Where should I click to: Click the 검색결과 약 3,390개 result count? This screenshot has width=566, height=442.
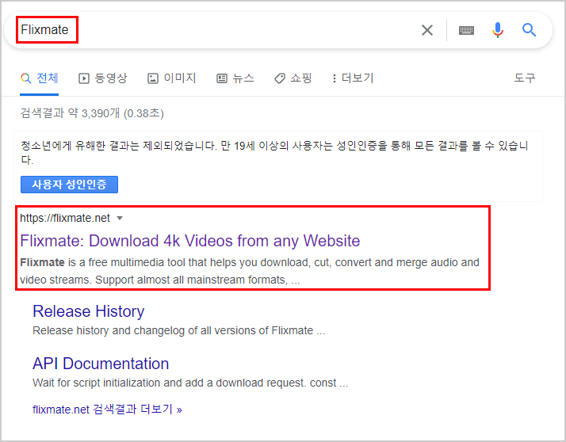(x=92, y=113)
